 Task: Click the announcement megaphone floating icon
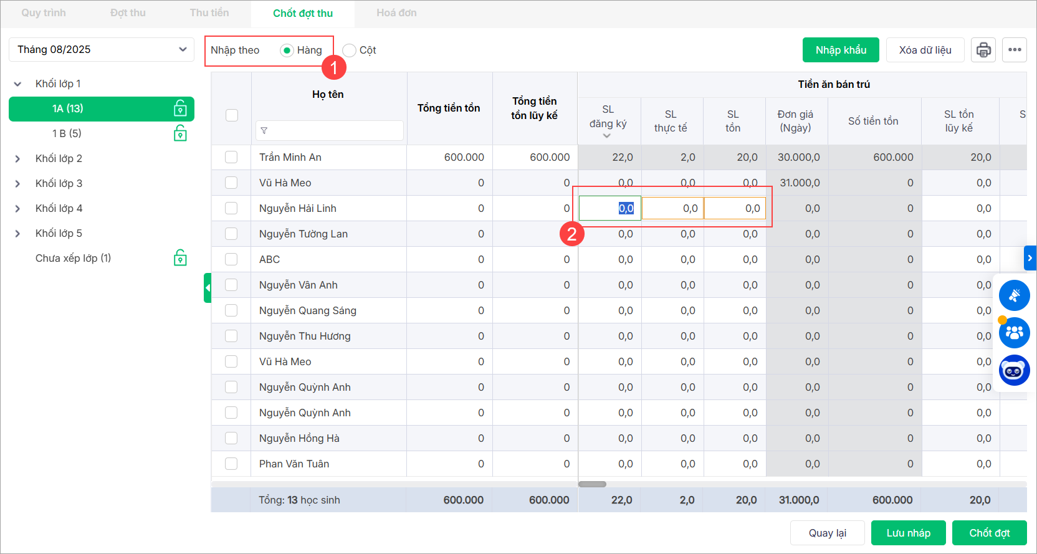pos(1014,295)
